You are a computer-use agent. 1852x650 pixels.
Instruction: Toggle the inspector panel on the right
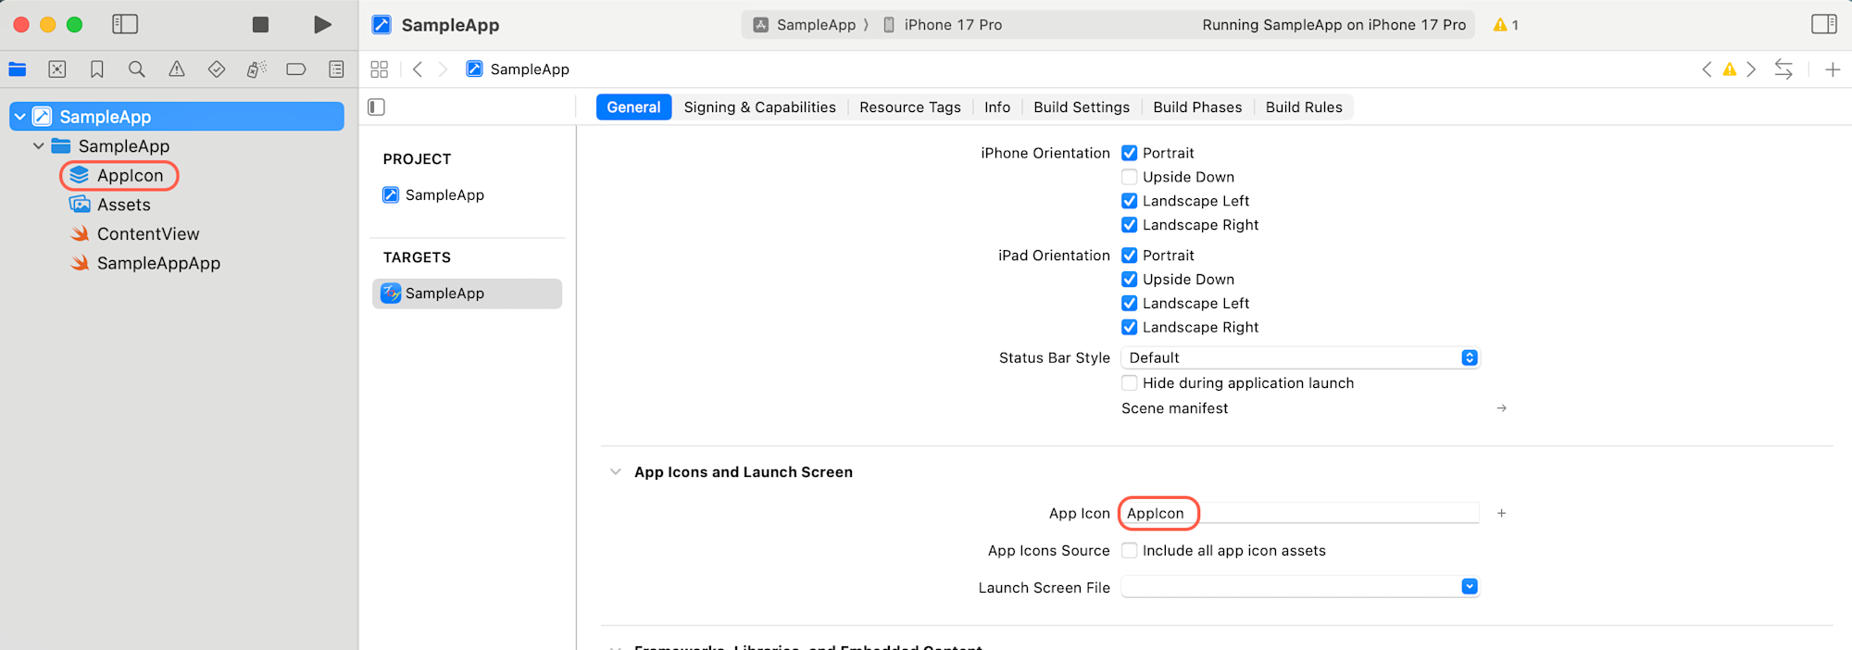[1824, 24]
